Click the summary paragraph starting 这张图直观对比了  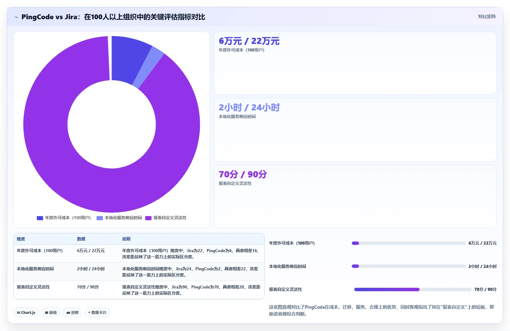[x=382, y=310]
